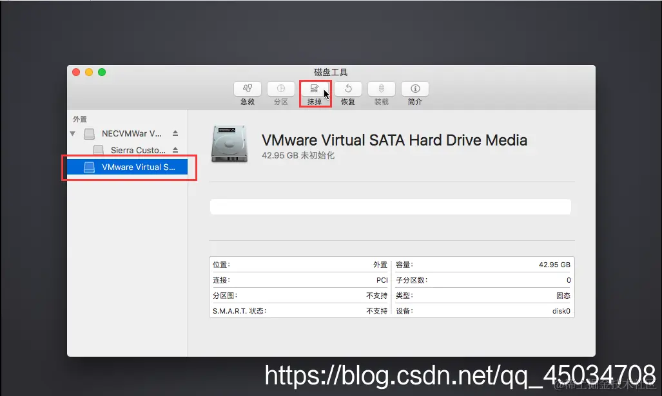662x396 pixels.
Task: Close the Disk Utility window
Action: click(76, 72)
